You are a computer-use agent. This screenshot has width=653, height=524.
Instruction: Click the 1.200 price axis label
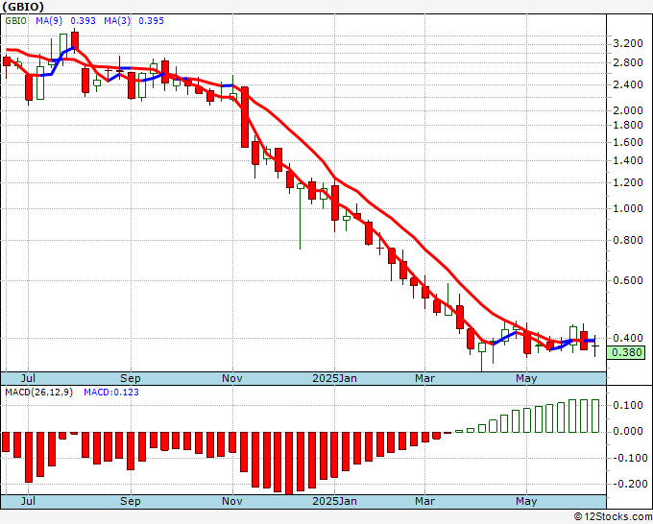click(x=628, y=182)
